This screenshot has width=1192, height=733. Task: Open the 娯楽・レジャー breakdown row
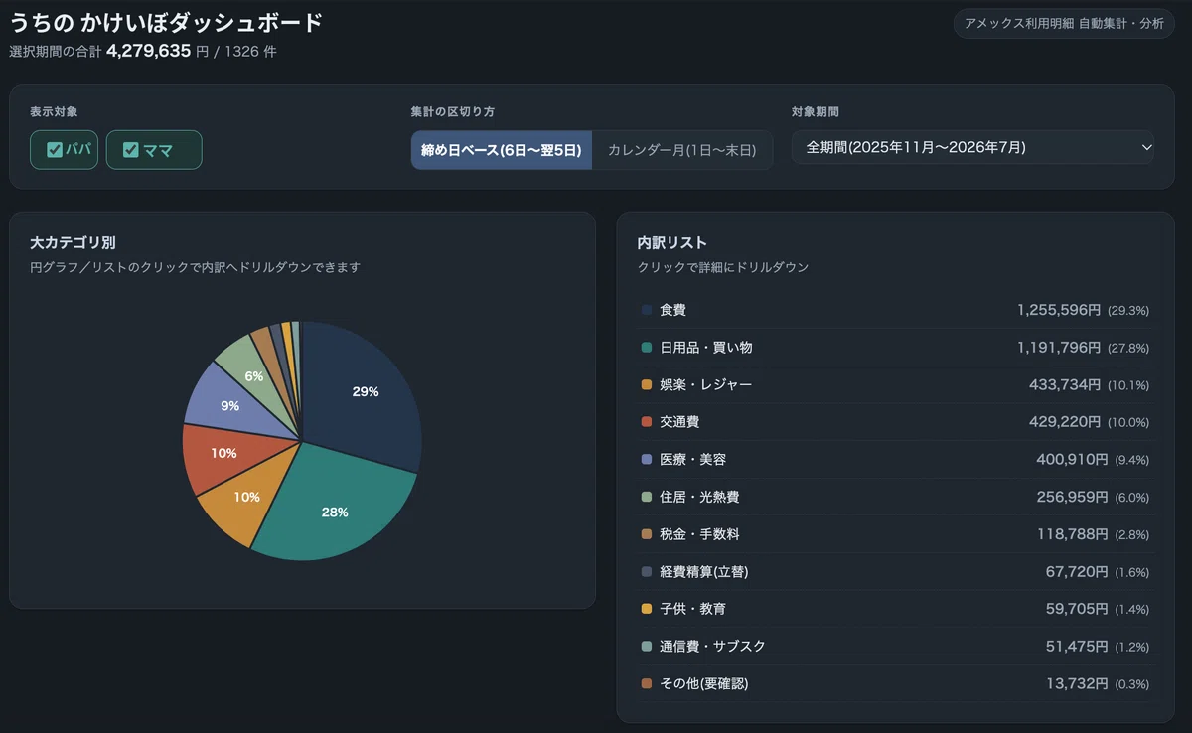tap(895, 384)
